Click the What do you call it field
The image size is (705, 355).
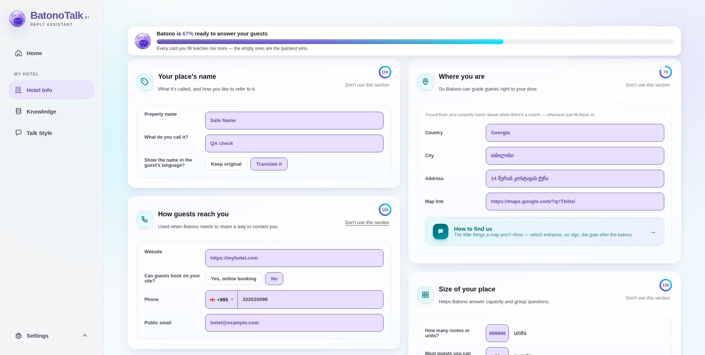(x=294, y=143)
